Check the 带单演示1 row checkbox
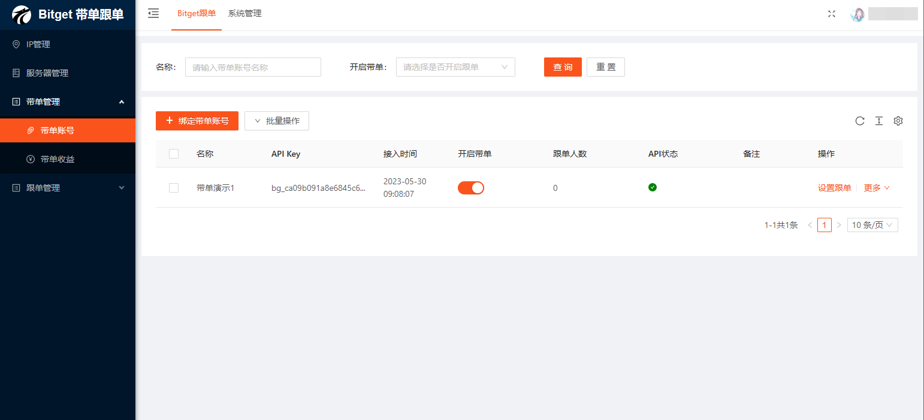This screenshot has width=924, height=420. pos(174,188)
